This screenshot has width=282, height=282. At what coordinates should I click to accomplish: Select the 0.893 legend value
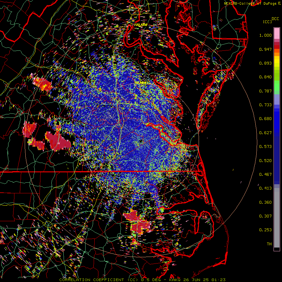tap(265, 63)
